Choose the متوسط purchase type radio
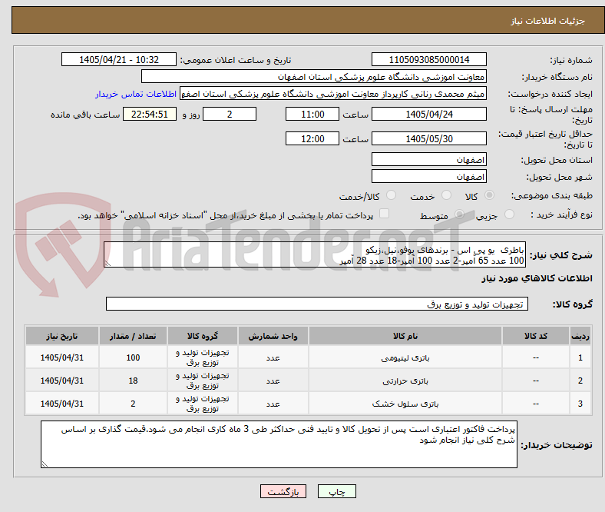The image size is (605, 512). (x=459, y=214)
